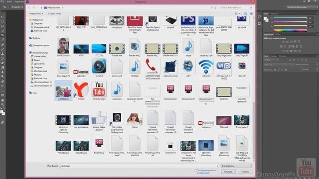Image resolution: width=319 pixels, height=179 pixels.
Task: Select the skype audio file
Action: 188,48
